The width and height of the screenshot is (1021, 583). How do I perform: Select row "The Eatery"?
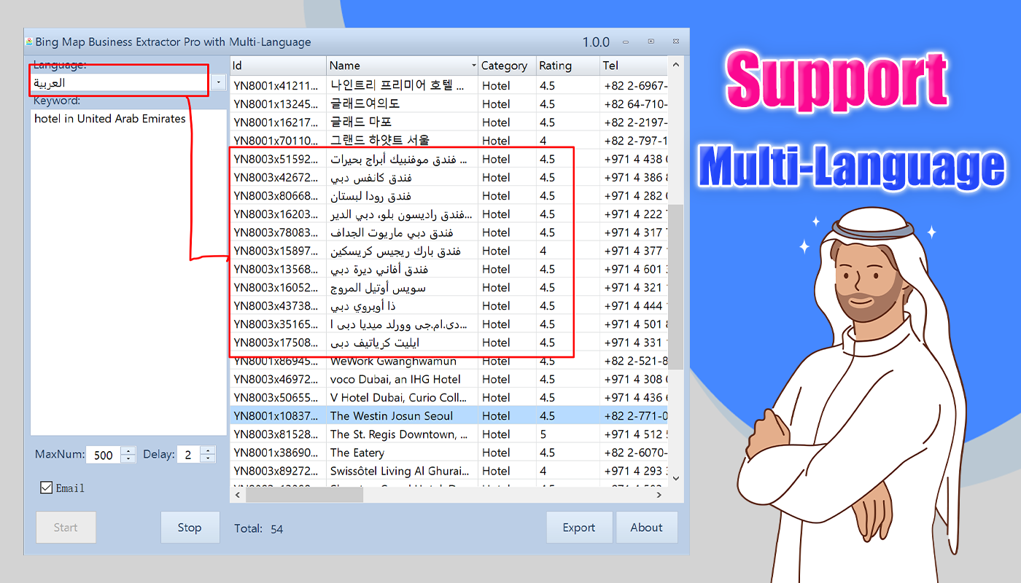pyautogui.click(x=449, y=453)
